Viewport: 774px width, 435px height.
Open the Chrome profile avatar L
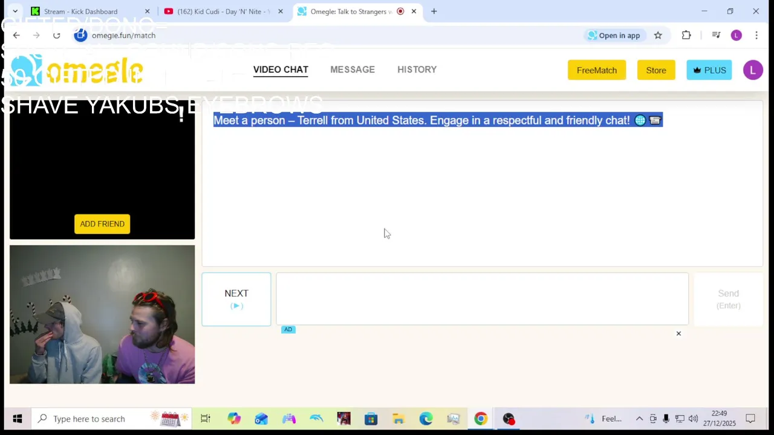click(736, 36)
